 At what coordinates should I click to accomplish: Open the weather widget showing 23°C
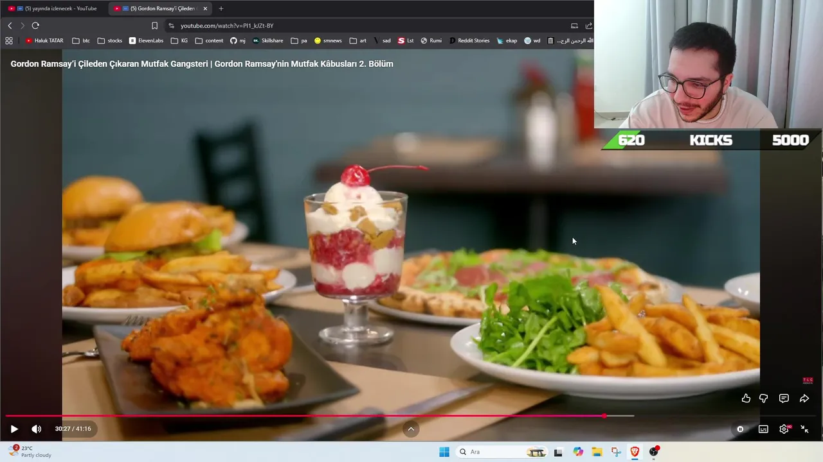coord(31,452)
